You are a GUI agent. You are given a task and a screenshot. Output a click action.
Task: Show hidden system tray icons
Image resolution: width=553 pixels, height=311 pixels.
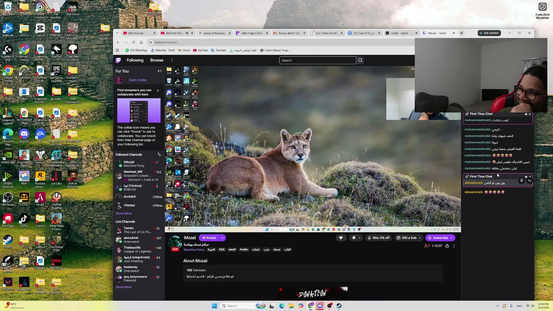pyautogui.click(x=497, y=306)
